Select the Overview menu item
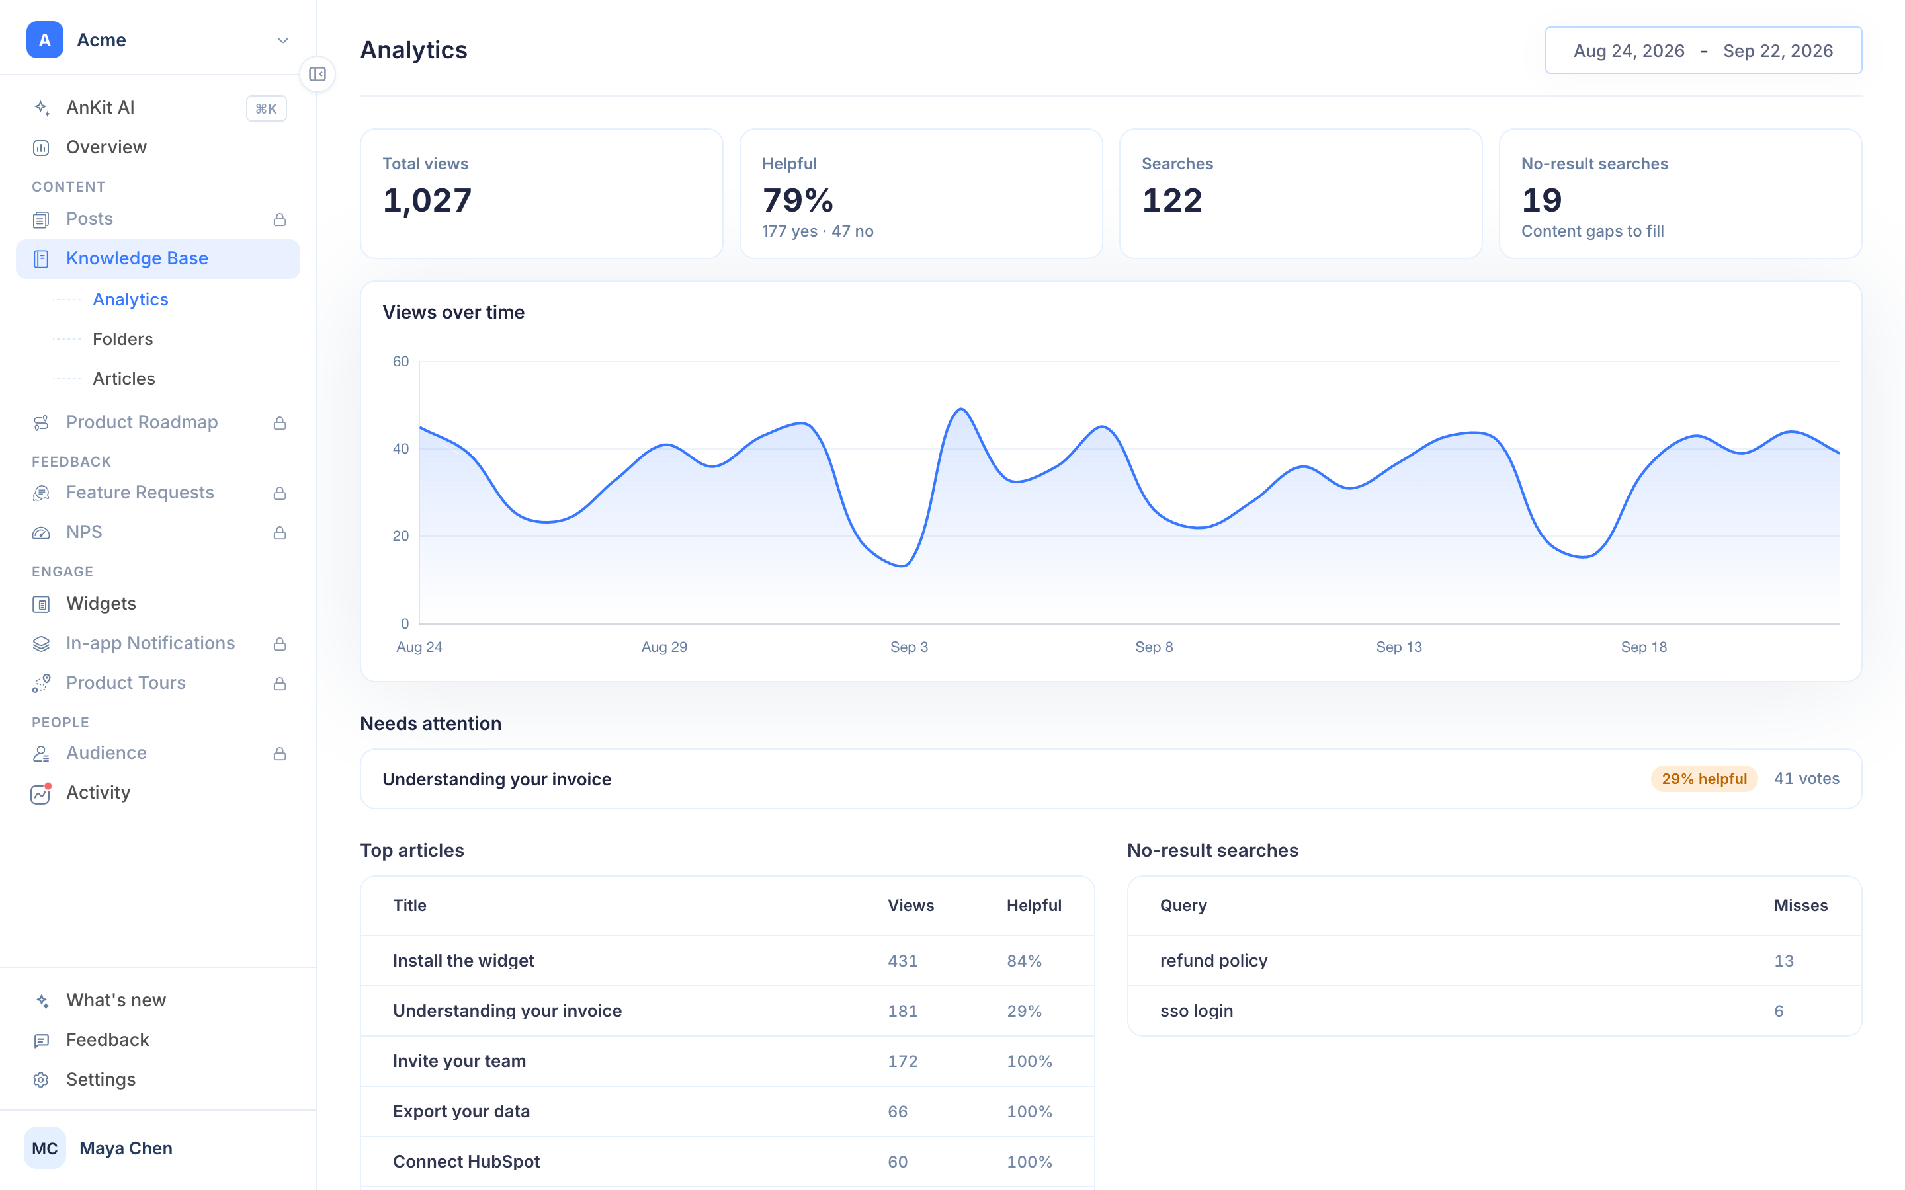The image size is (1905, 1190). pyautogui.click(x=157, y=148)
